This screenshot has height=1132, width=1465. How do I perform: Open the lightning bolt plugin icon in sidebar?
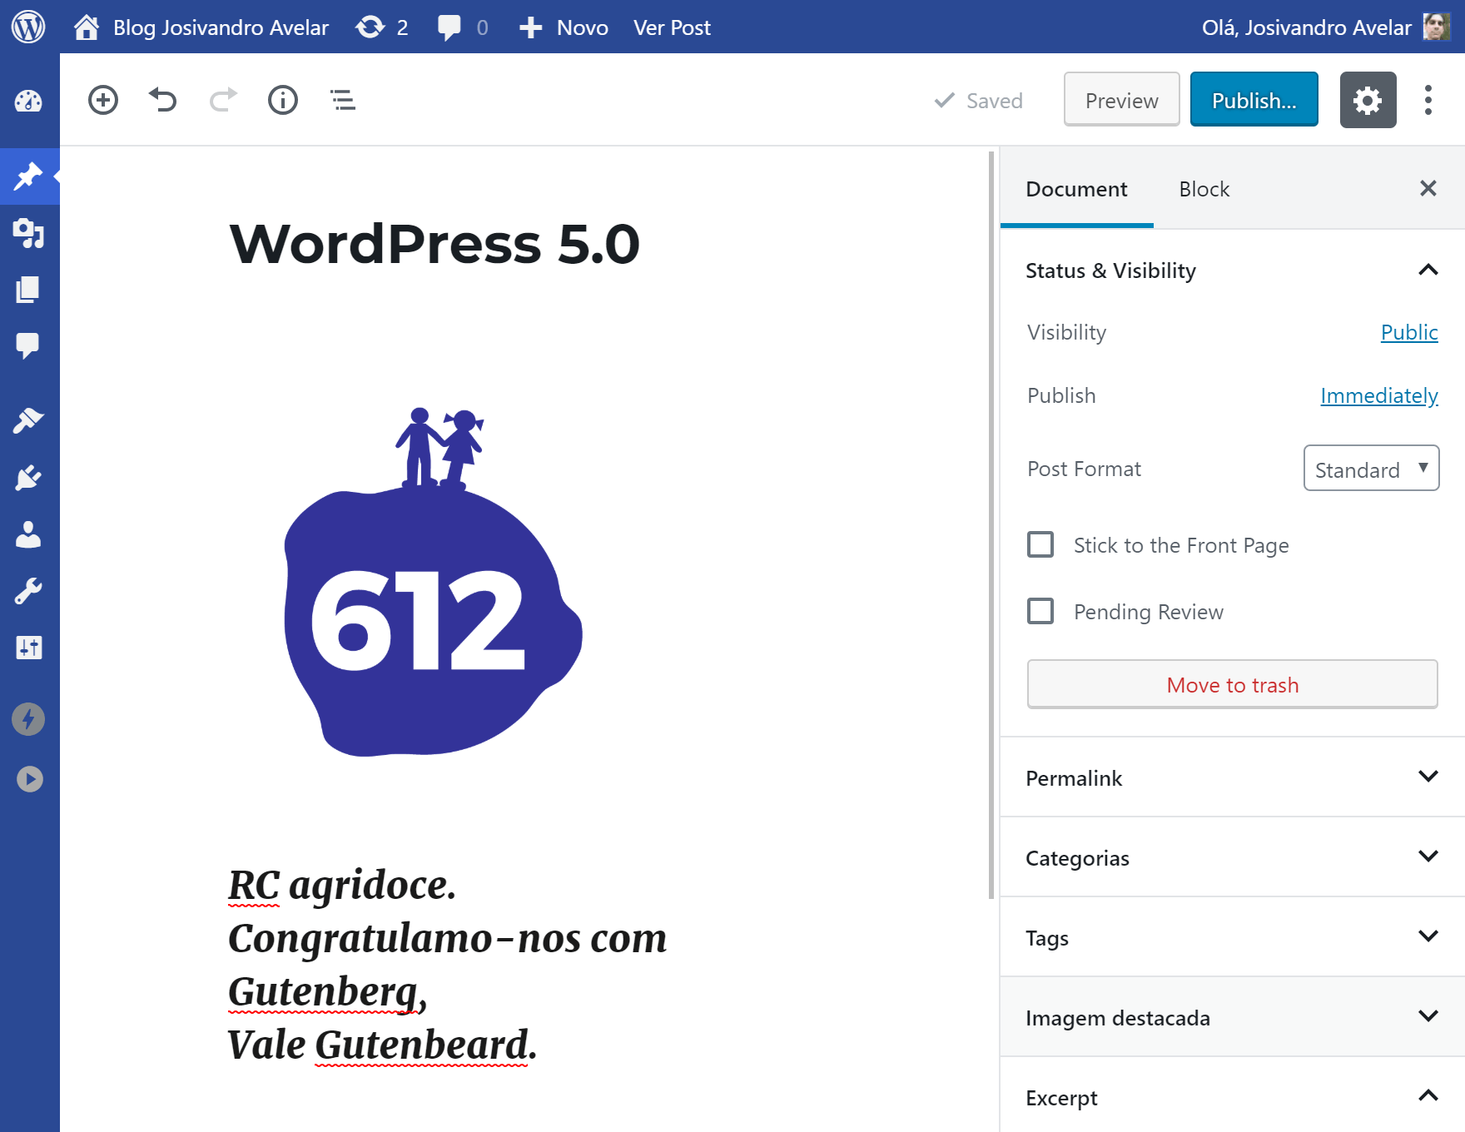tap(28, 719)
